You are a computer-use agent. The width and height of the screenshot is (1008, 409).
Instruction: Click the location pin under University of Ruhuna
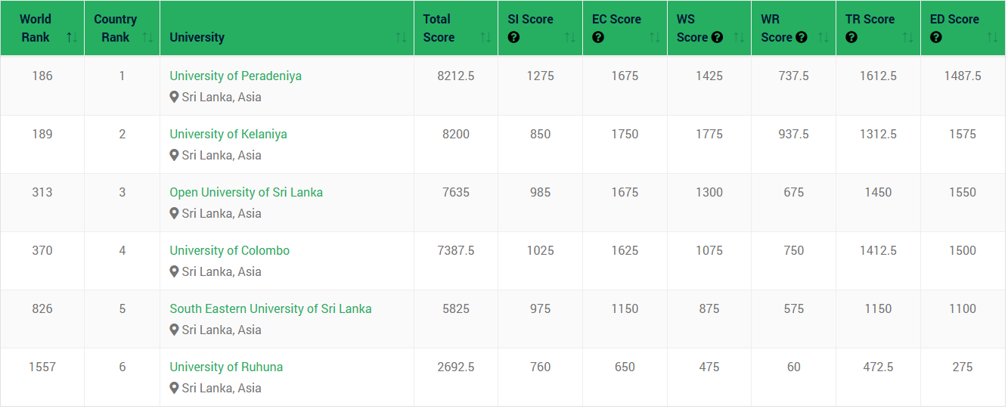pyautogui.click(x=174, y=388)
